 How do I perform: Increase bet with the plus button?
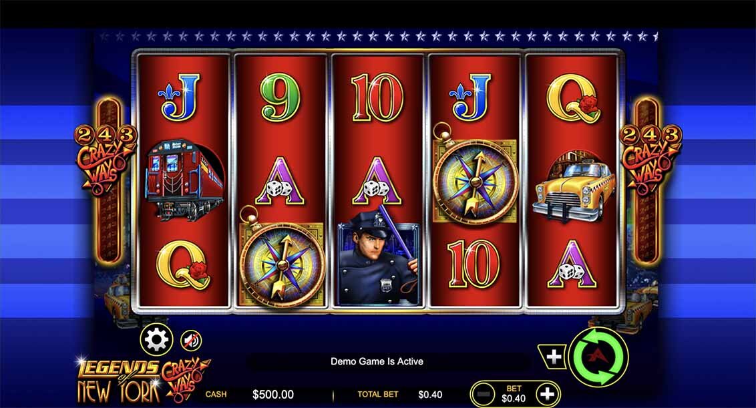click(x=547, y=395)
